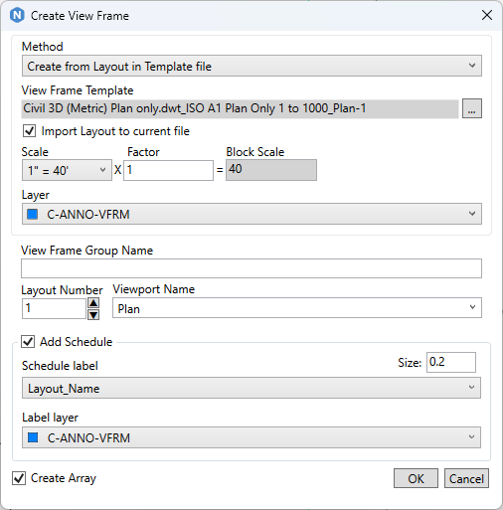
Task: Click the blue swatch in Layer dropdown
Action: click(x=32, y=214)
